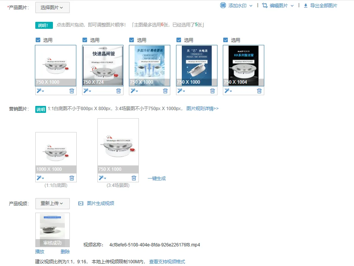Uncheck 选用 for the KK系列整流管 image

(226, 40)
